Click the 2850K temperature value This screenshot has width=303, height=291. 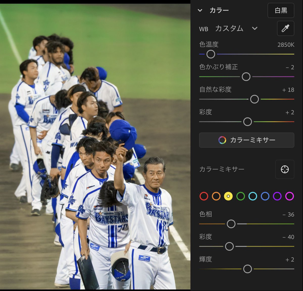(286, 45)
